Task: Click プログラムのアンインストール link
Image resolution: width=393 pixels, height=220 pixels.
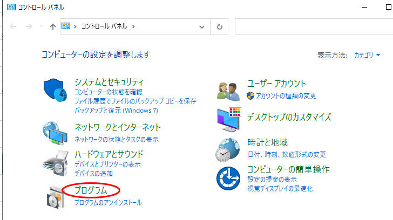Action: (x=108, y=203)
